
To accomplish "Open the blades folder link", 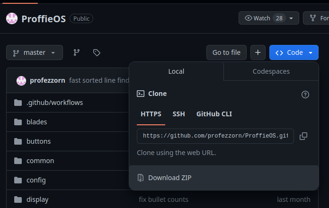I will point(37,122).
